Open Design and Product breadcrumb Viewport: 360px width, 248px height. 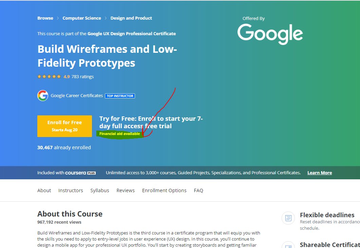point(131,18)
